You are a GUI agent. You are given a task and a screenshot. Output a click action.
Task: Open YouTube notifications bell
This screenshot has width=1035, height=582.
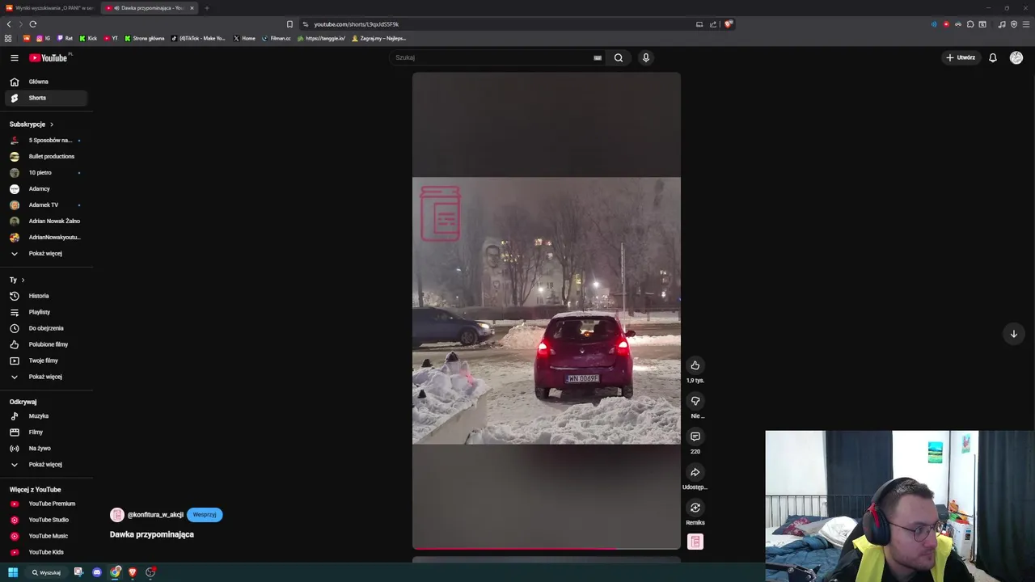tap(993, 57)
